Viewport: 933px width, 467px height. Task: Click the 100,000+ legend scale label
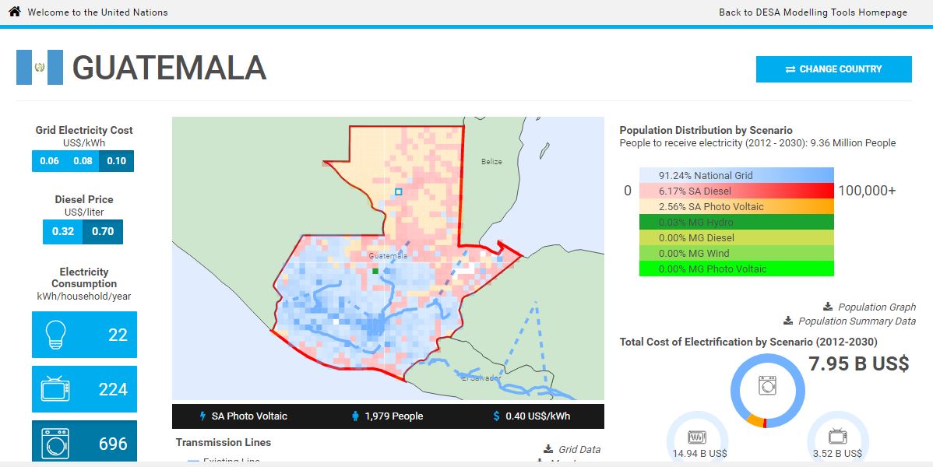coord(867,191)
